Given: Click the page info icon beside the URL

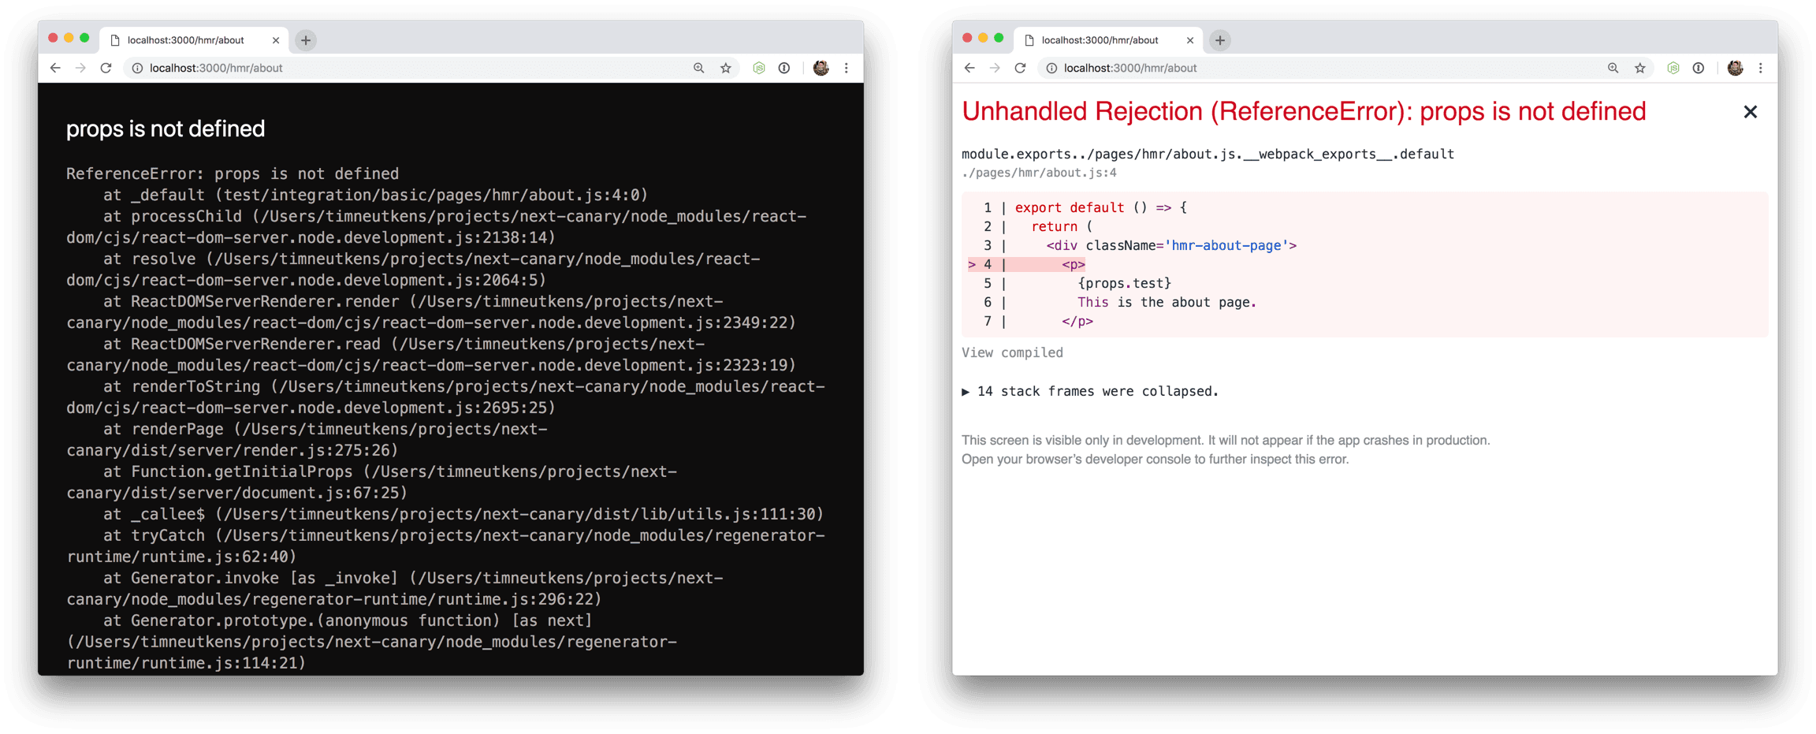Looking at the screenshot, I should pyautogui.click(x=1051, y=68).
